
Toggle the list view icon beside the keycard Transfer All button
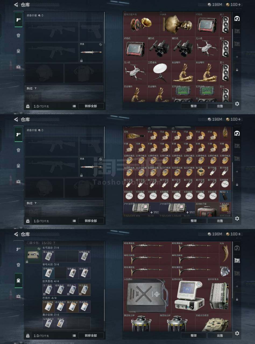tap(74, 335)
